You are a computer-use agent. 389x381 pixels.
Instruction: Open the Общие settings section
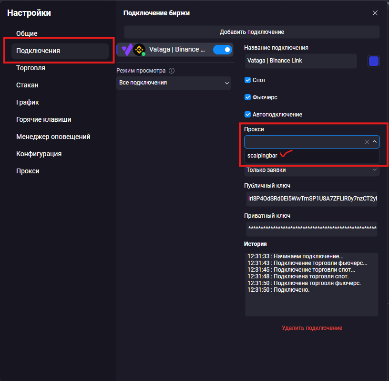pos(27,33)
